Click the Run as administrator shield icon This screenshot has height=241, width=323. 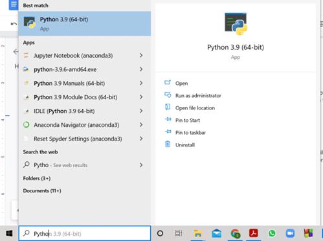point(168,95)
